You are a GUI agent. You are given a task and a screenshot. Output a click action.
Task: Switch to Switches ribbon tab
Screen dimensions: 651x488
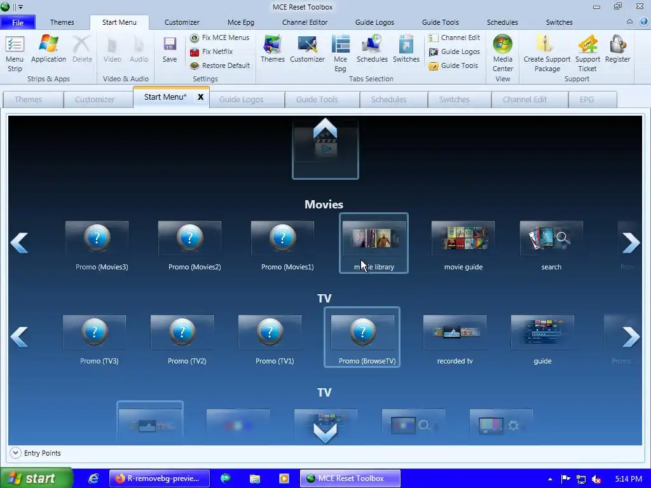(559, 22)
